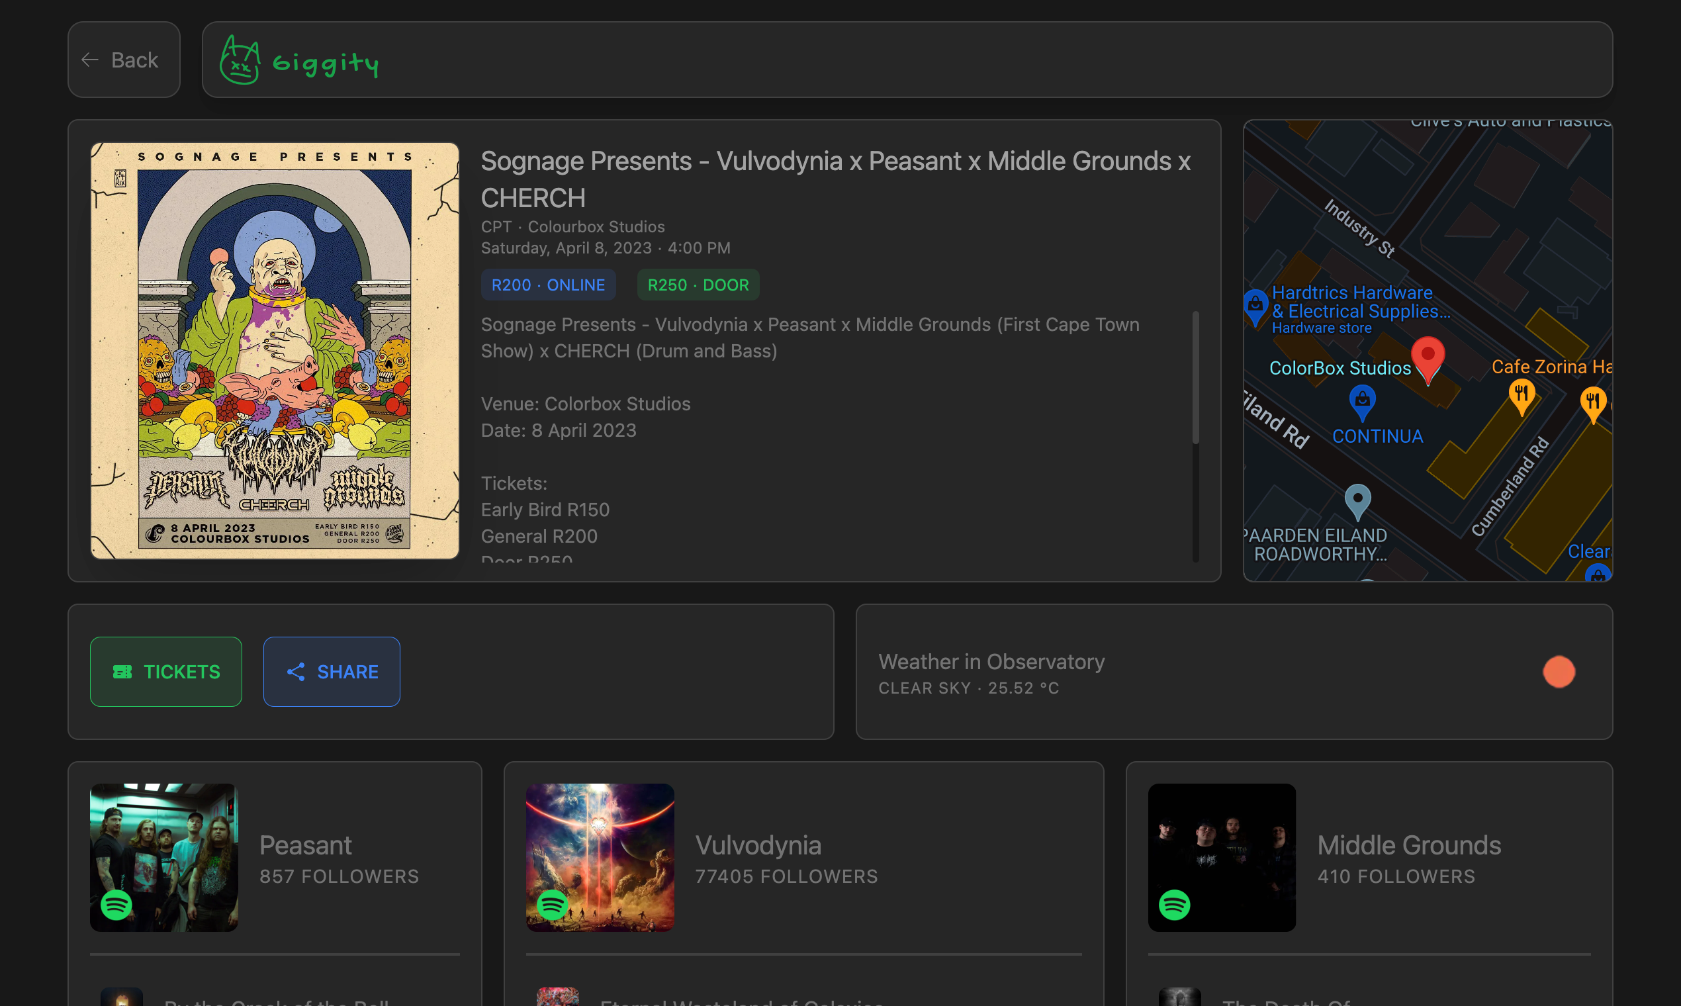The height and width of the screenshot is (1006, 1681).
Task: Click the share icon on SHARE button
Action: 296,672
